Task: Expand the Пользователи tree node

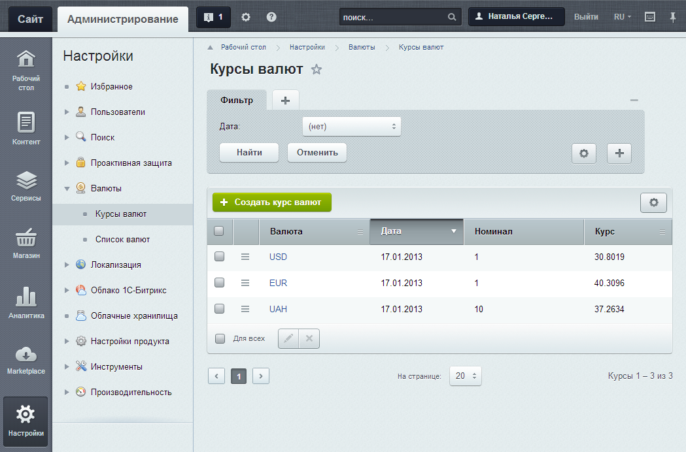Action: (67, 112)
